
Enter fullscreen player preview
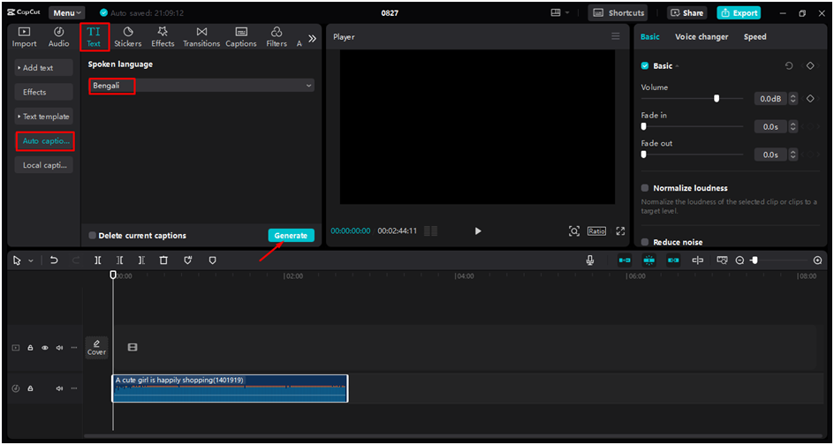620,230
